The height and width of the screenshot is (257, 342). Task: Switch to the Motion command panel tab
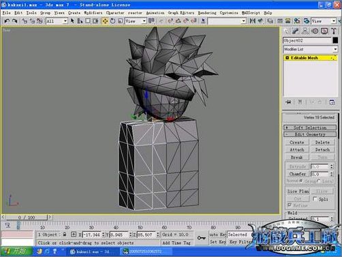pos(315,31)
